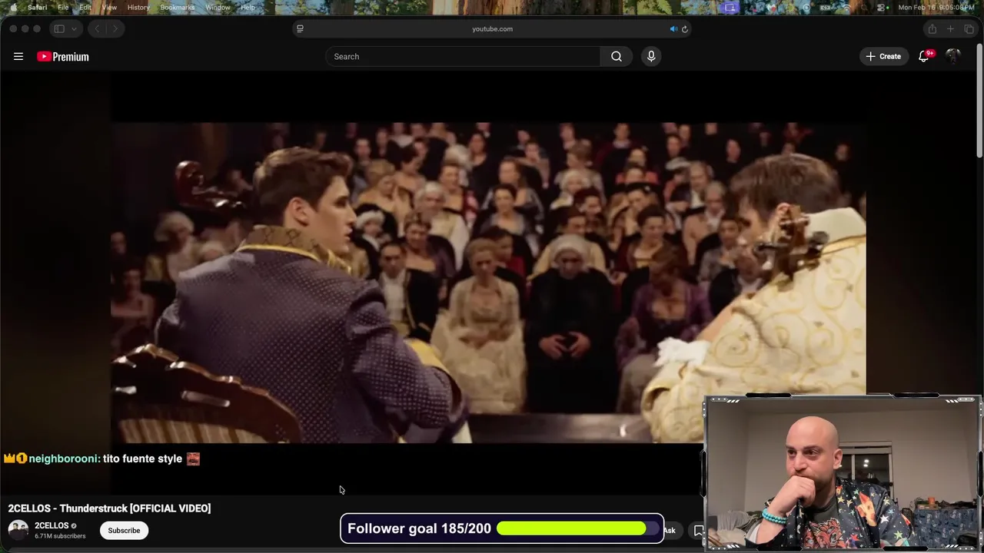Open the Bookmarks menu
The width and height of the screenshot is (984, 553).
coord(178,7)
